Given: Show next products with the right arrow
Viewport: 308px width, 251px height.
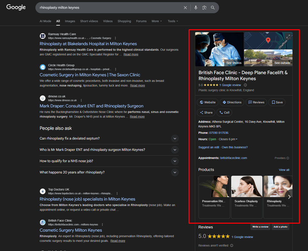Looking at the screenshot, I should [289, 197].
